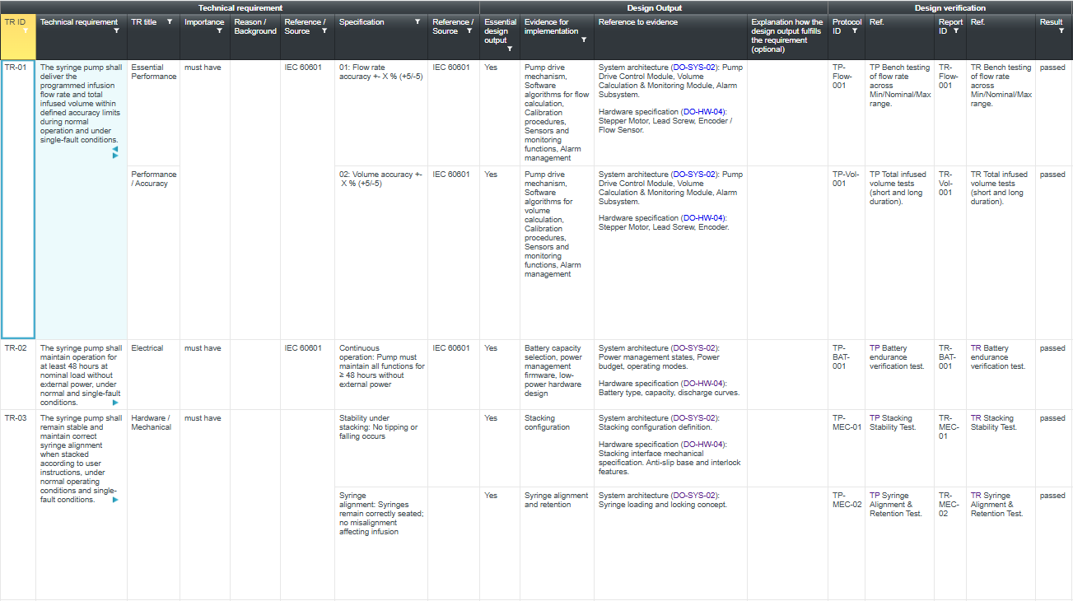This screenshot has width=1073, height=601.
Task: Open the Specification column filter
Action: [418, 22]
